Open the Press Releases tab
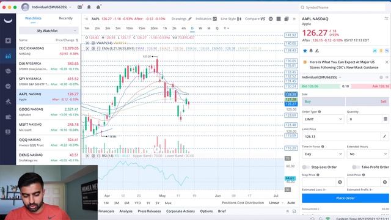Screen dimensions: 391x220 pyautogui.click(x=149, y=211)
